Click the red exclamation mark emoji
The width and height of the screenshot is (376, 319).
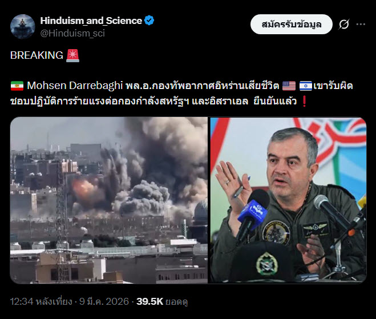[x=304, y=101]
